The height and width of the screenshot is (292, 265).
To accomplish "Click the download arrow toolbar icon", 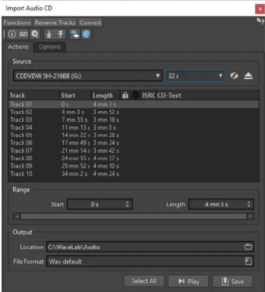I will coord(49,34).
